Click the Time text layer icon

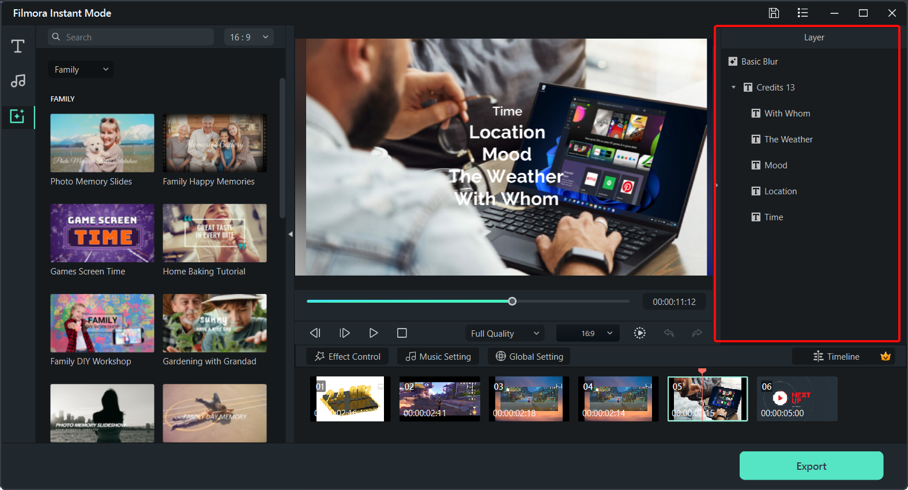tap(756, 217)
